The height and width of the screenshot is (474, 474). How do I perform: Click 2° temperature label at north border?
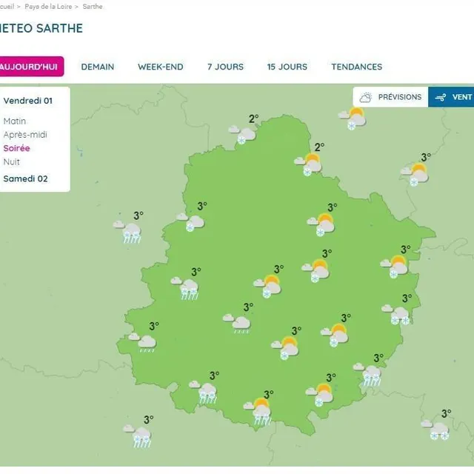[x=253, y=118]
